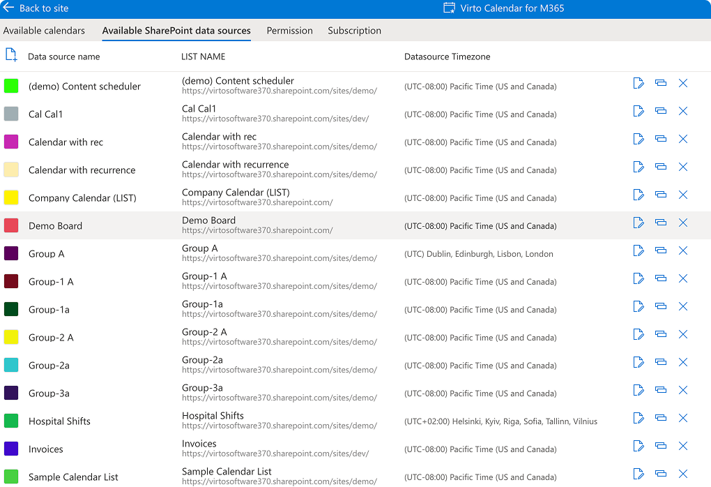
Task: Delete the Group-2 A data source
Action: tap(683, 334)
